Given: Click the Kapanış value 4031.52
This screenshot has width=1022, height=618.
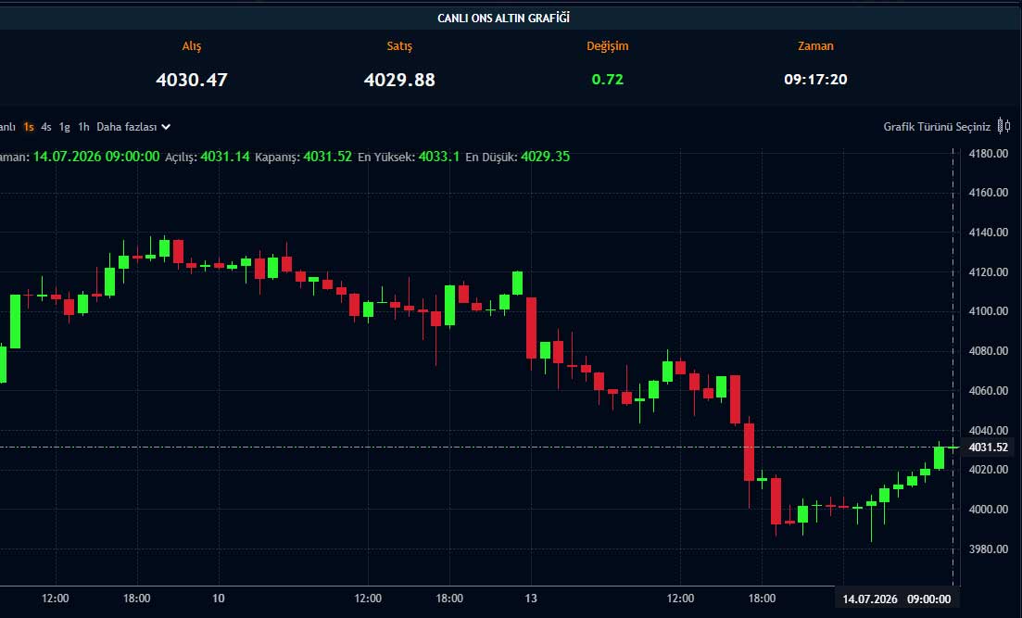Looking at the screenshot, I should 327,157.
